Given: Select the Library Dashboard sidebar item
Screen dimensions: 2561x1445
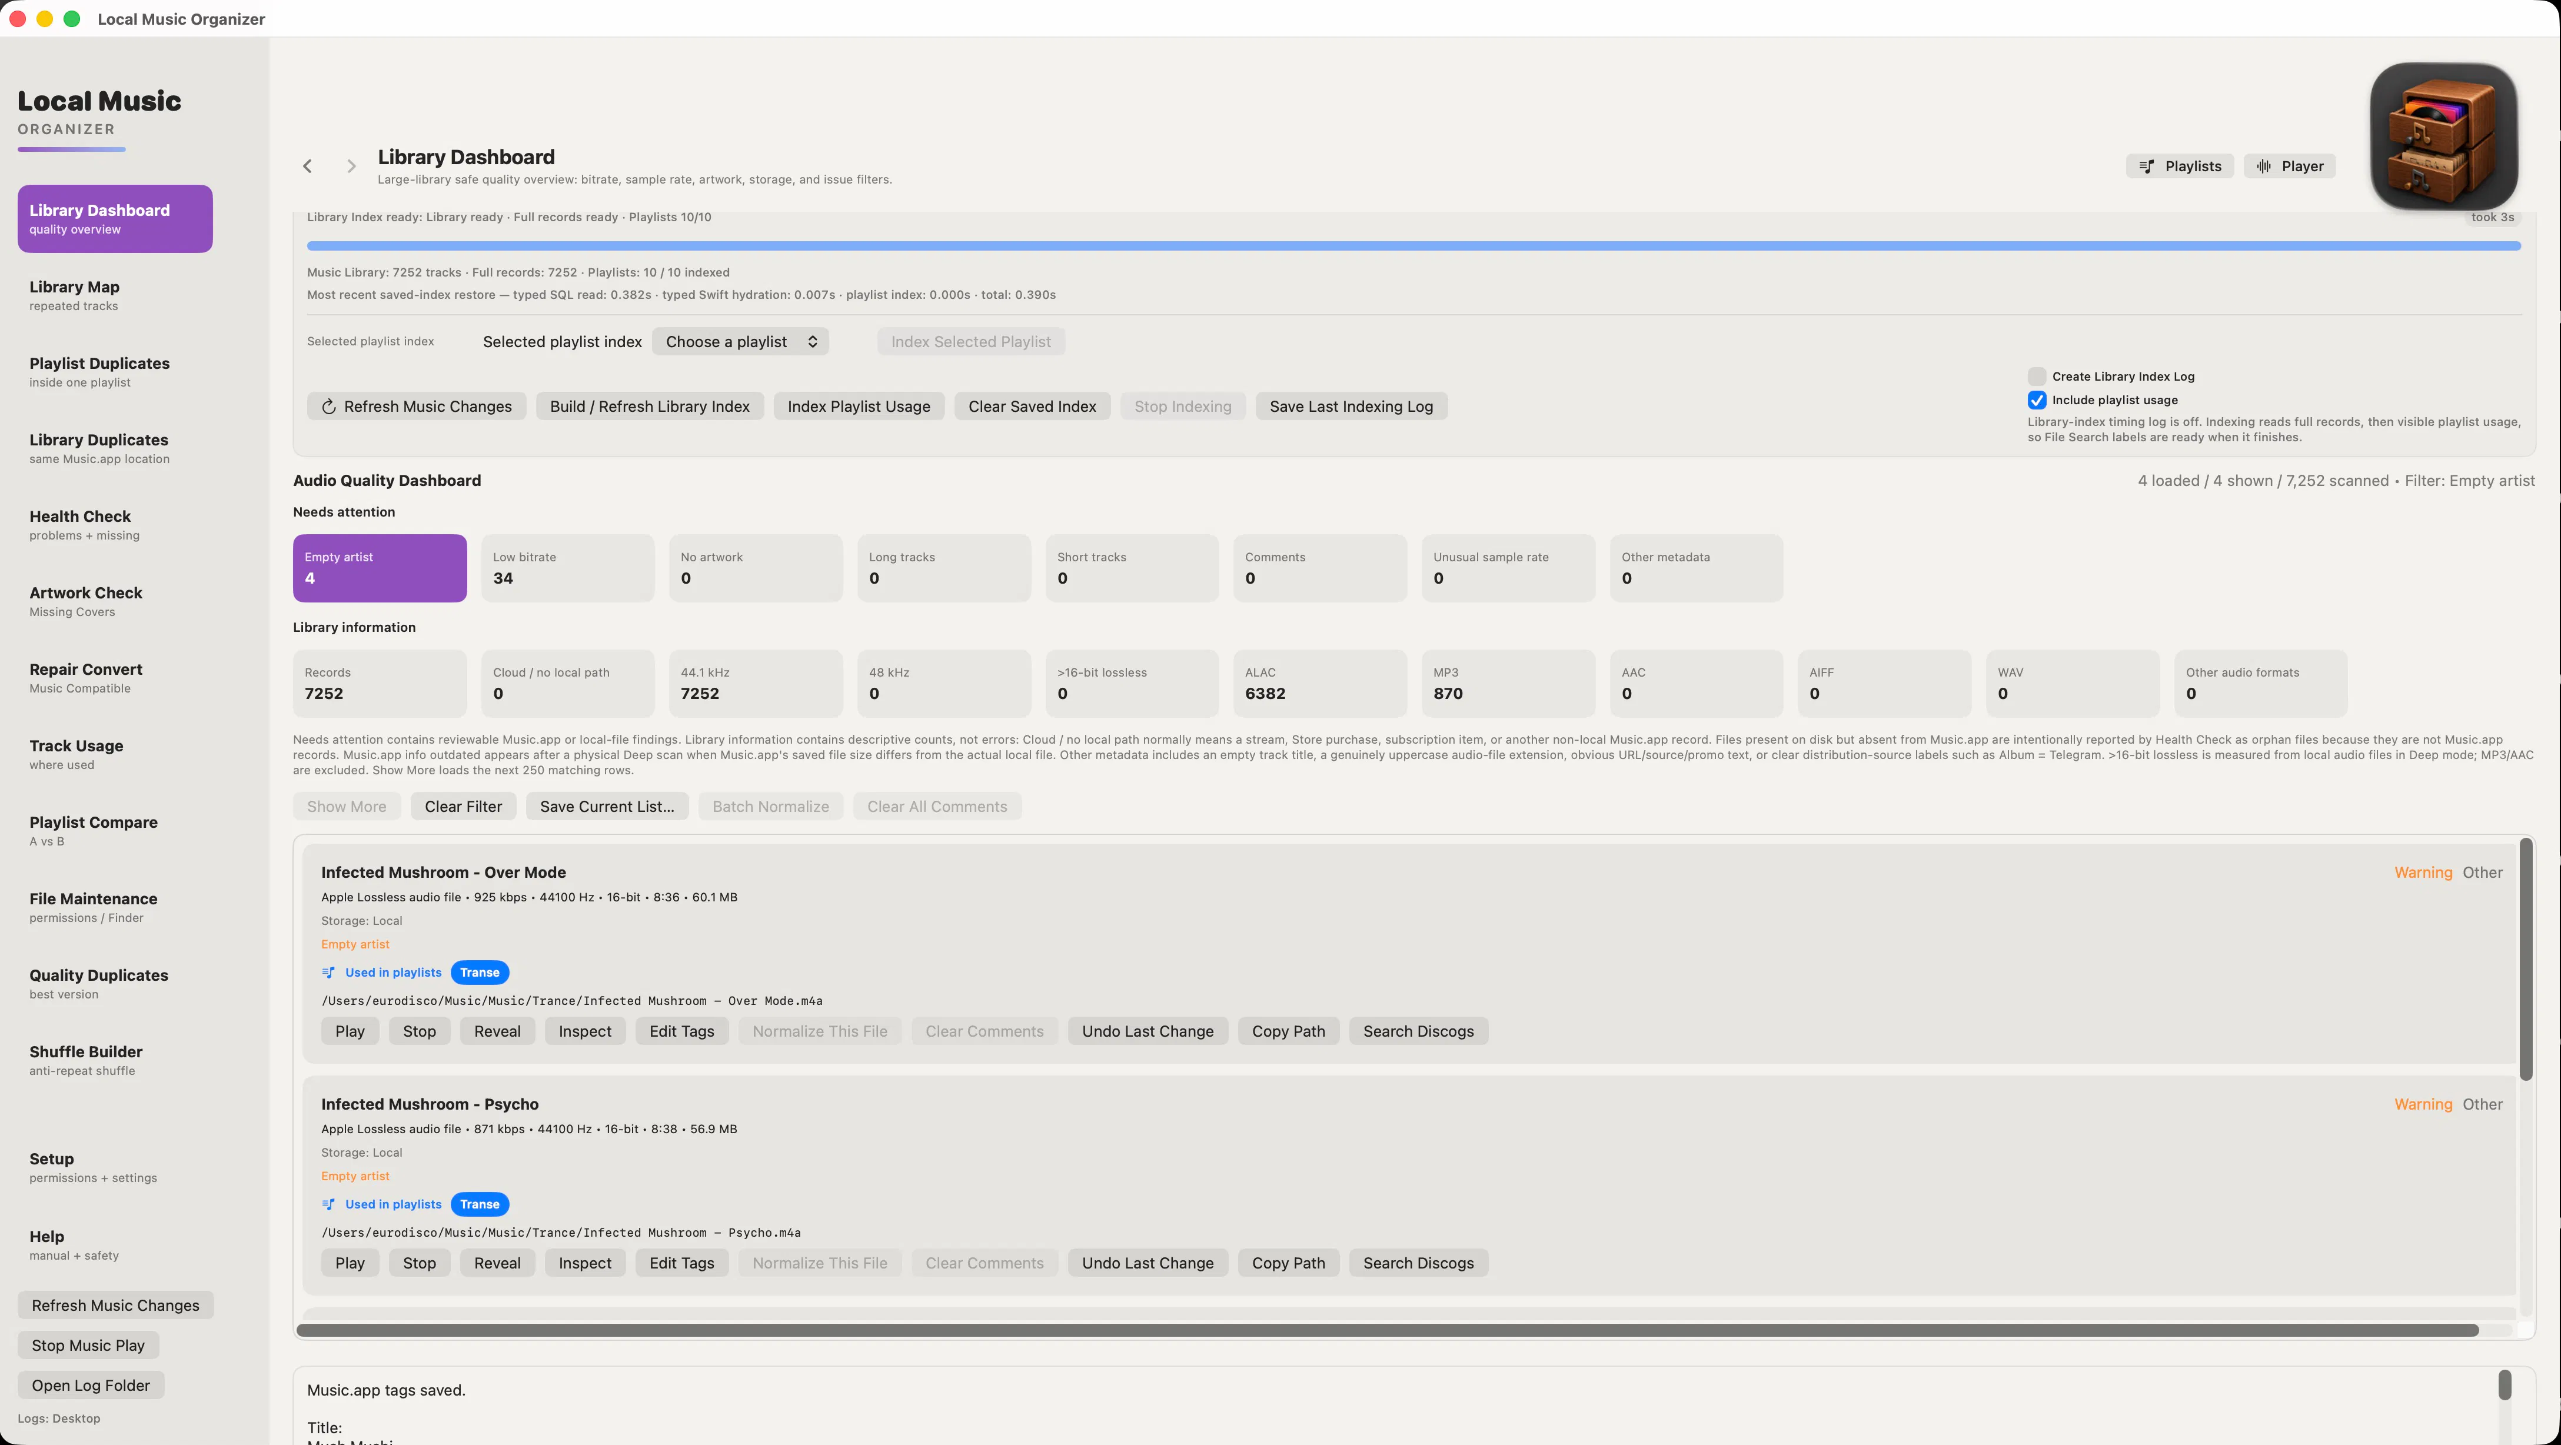Looking at the screenshot, I should [x=115, y=219].
